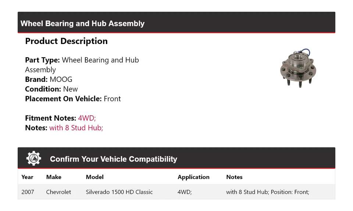Click the Notes column header in table
Image resolution: width=353 pixels, height=211 pixels.
(234, 177)
